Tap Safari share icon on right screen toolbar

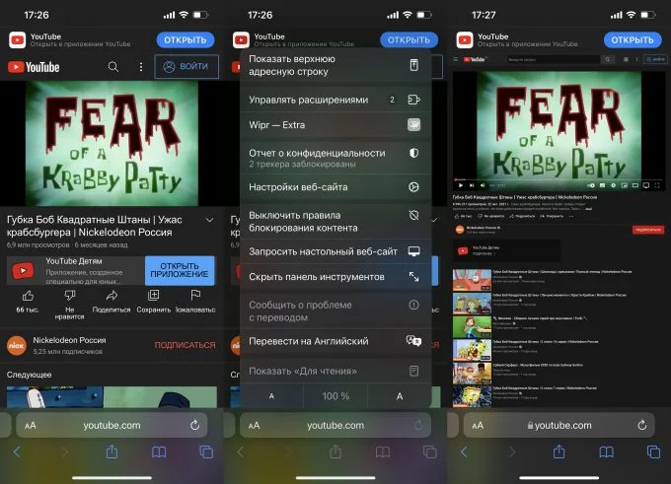[x=559, y=451]
